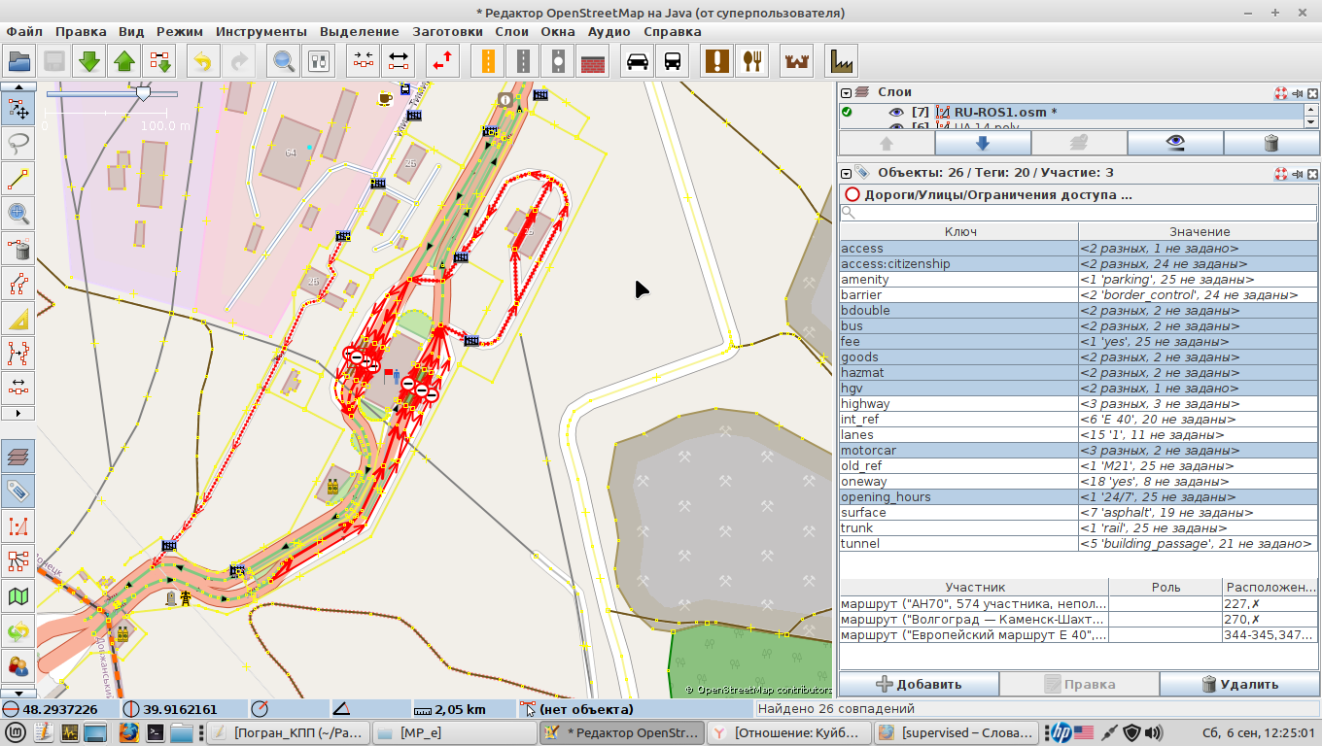Select the Draw nodes tool

point(18,179)
